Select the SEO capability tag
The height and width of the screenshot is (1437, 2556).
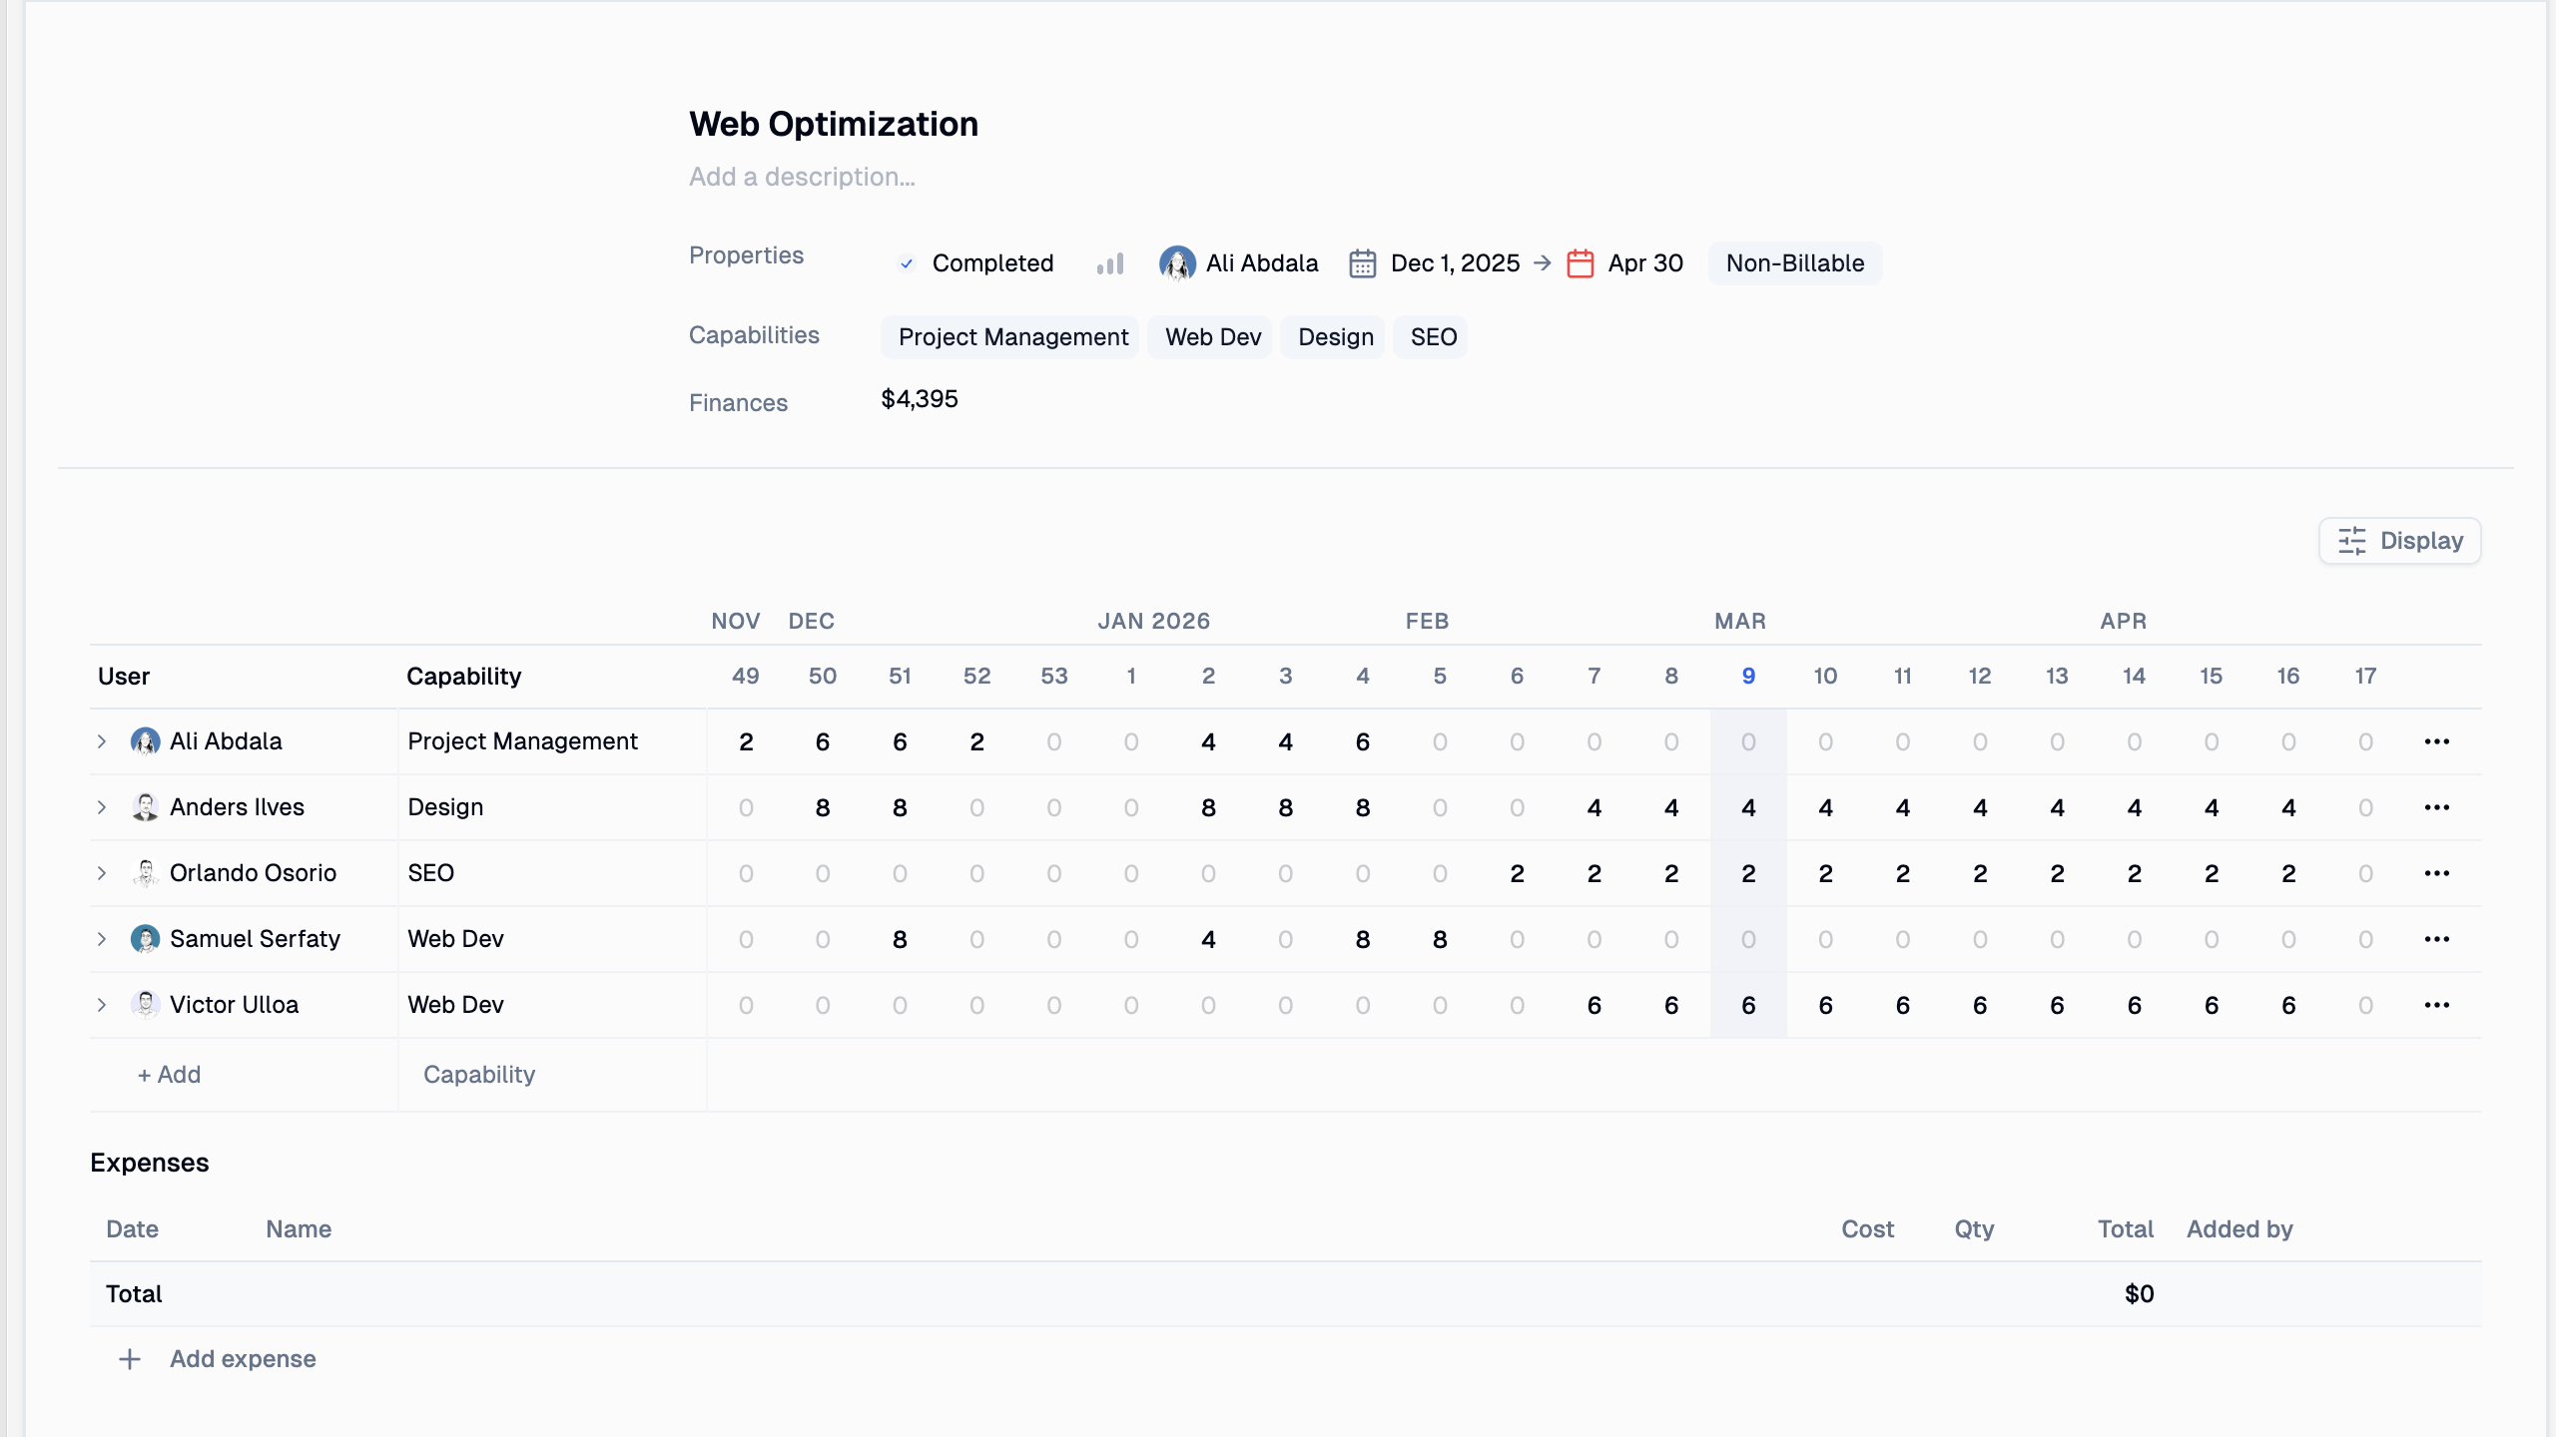(x=1433, y=337)
